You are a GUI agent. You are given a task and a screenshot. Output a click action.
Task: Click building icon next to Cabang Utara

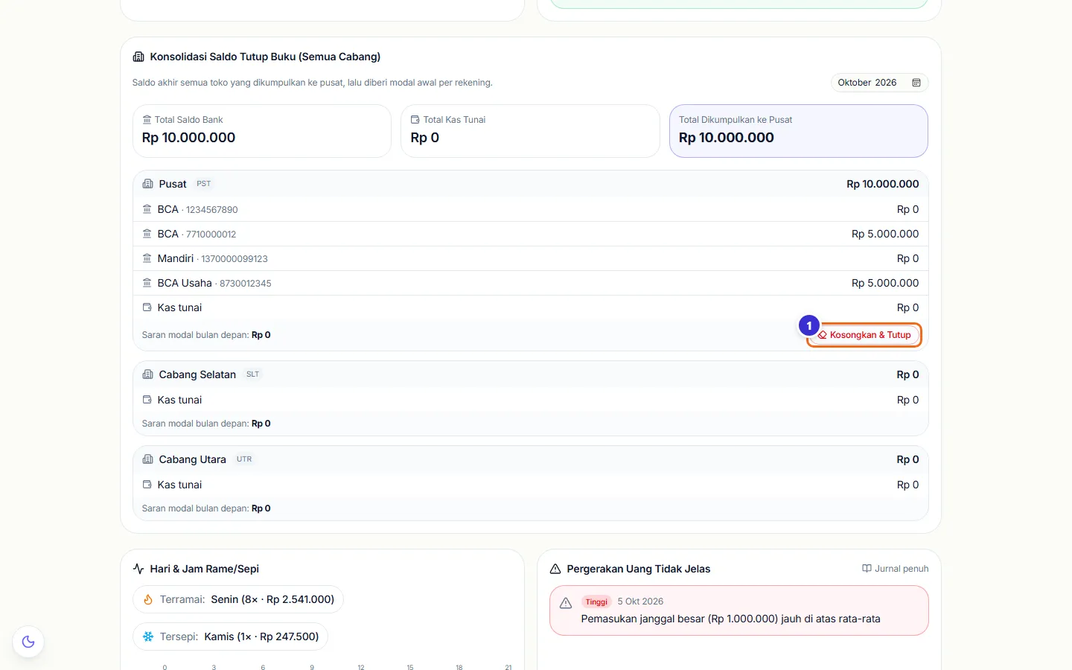tap(147, 459)
